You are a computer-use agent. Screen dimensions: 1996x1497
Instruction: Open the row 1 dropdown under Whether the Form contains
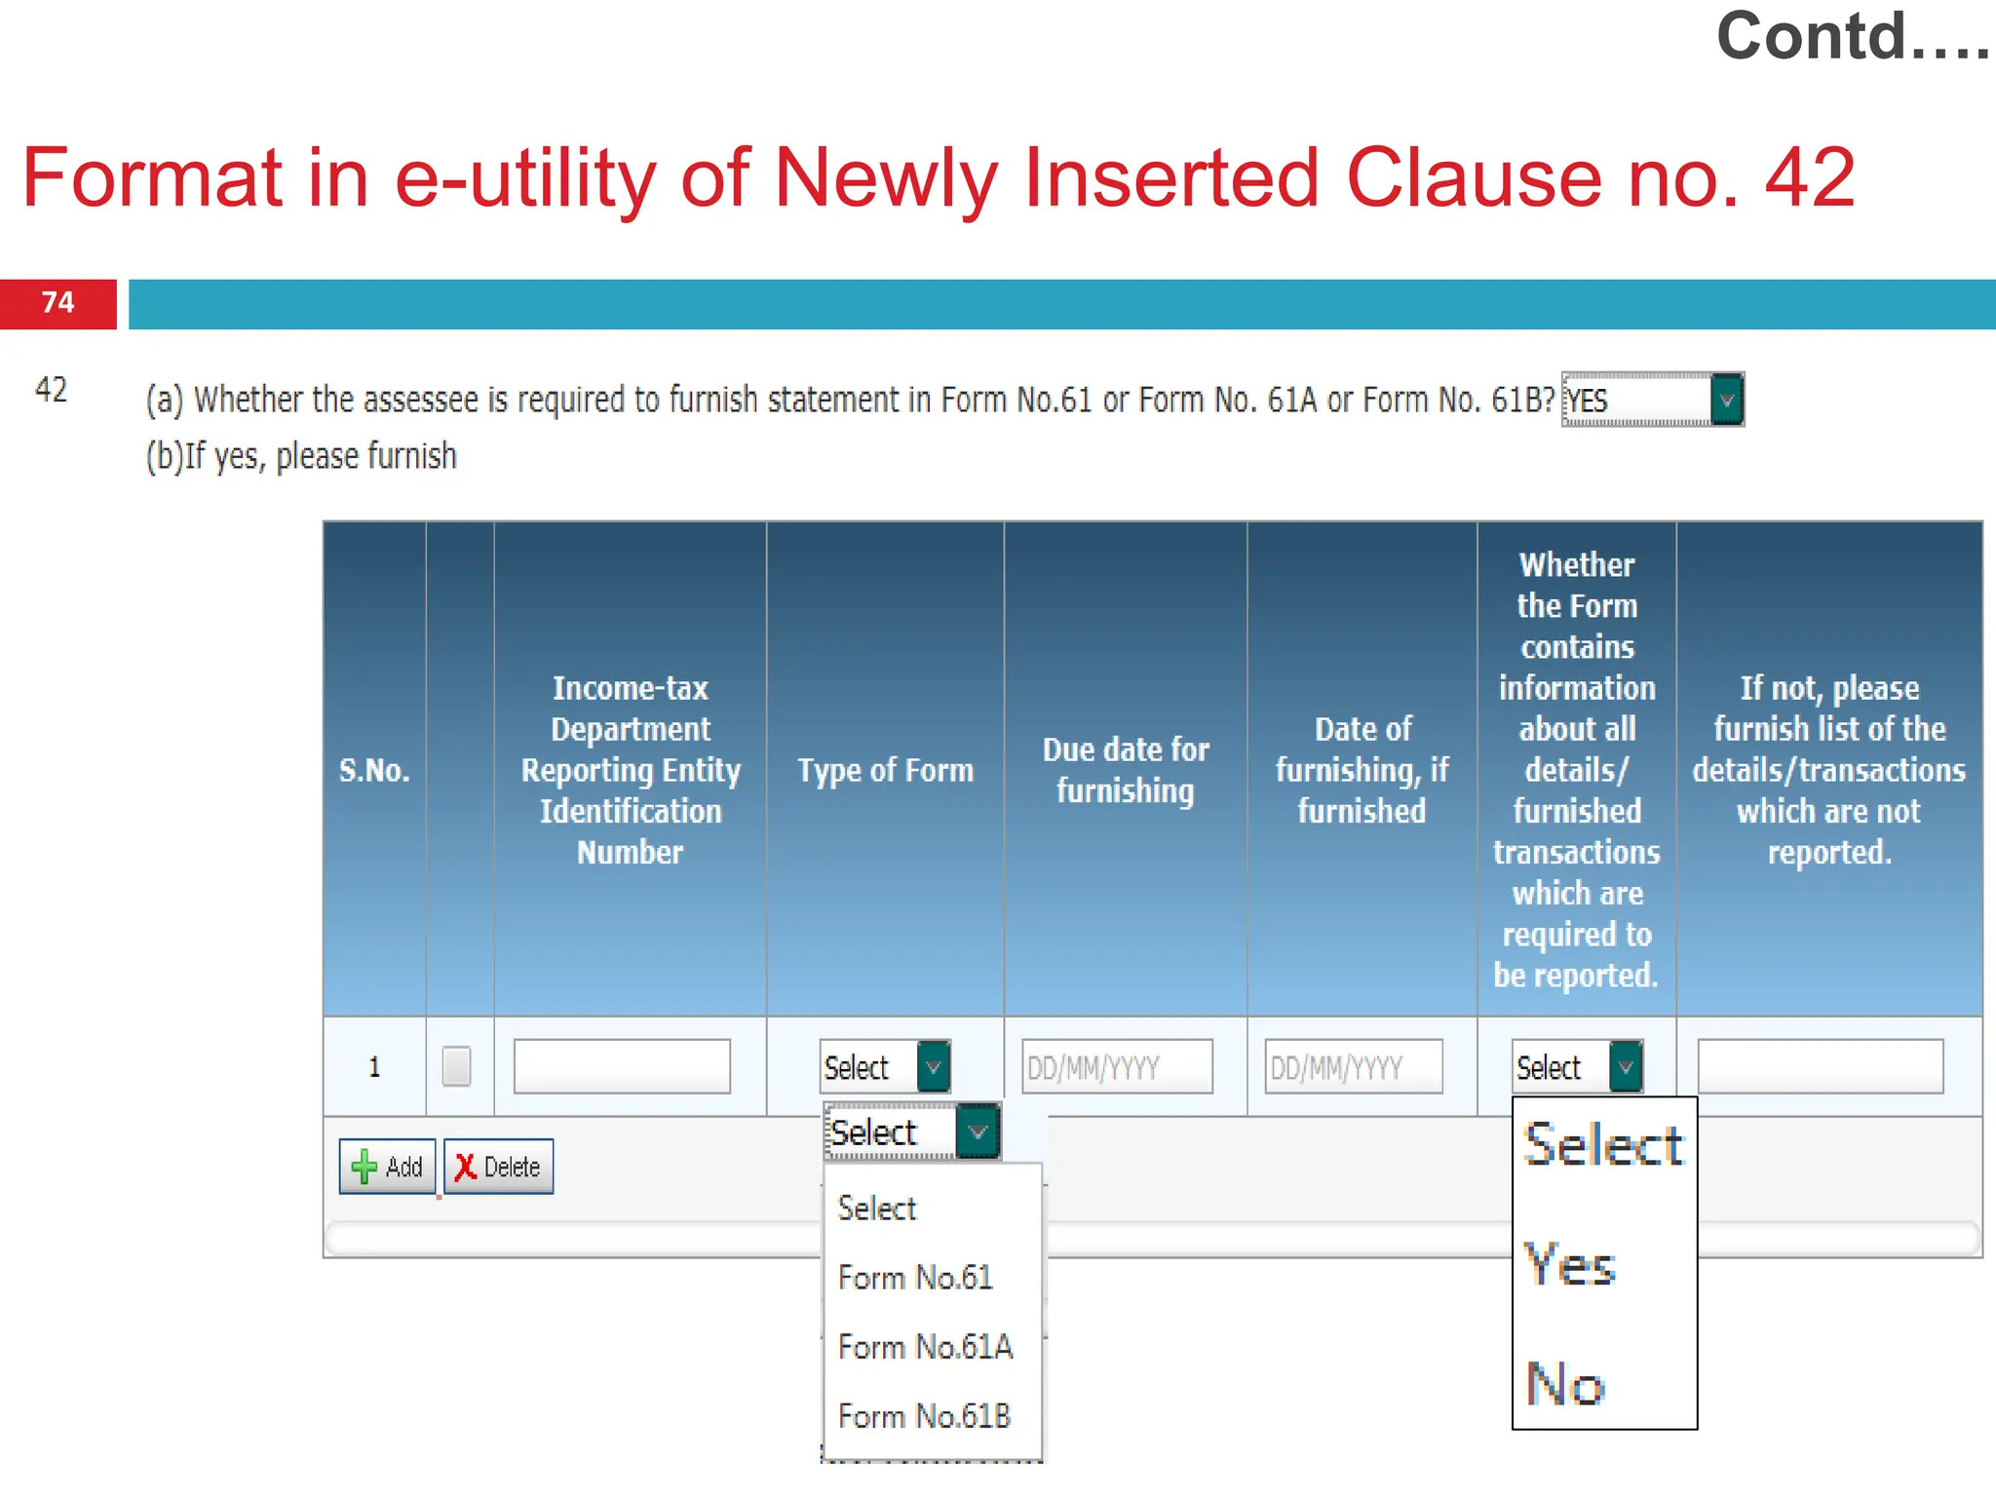point(1577,1066)
